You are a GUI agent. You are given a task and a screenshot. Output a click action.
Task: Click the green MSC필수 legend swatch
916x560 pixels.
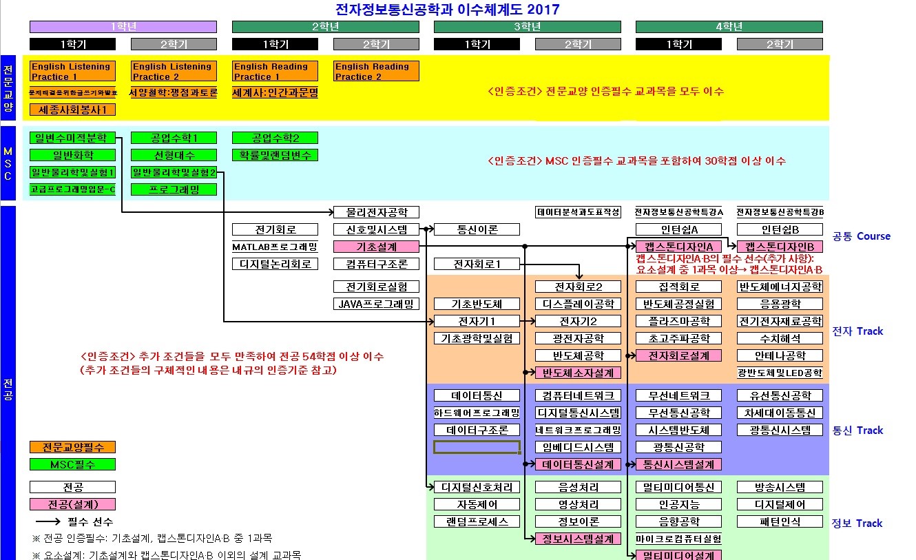click(72, 464)
